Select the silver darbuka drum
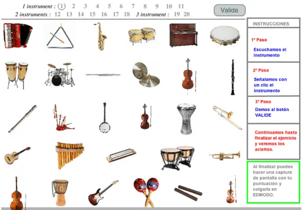303x210 pixels. 186,119
